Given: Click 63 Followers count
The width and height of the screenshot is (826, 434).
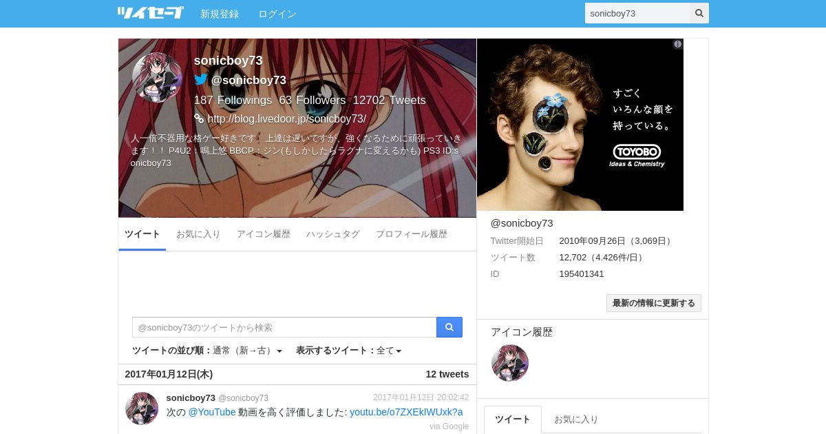Looking at the screenshot, I should coord(313,101).
